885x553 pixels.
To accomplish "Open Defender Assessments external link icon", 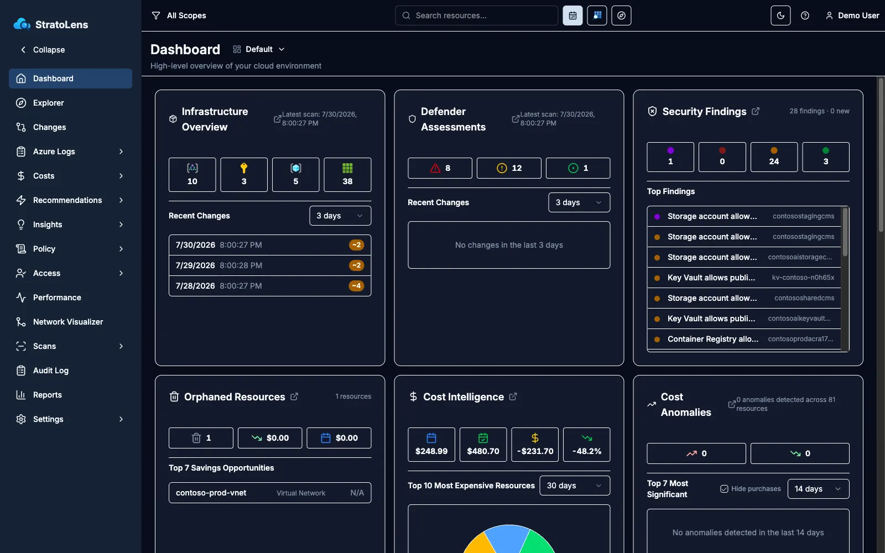I will tap(515, 119).
